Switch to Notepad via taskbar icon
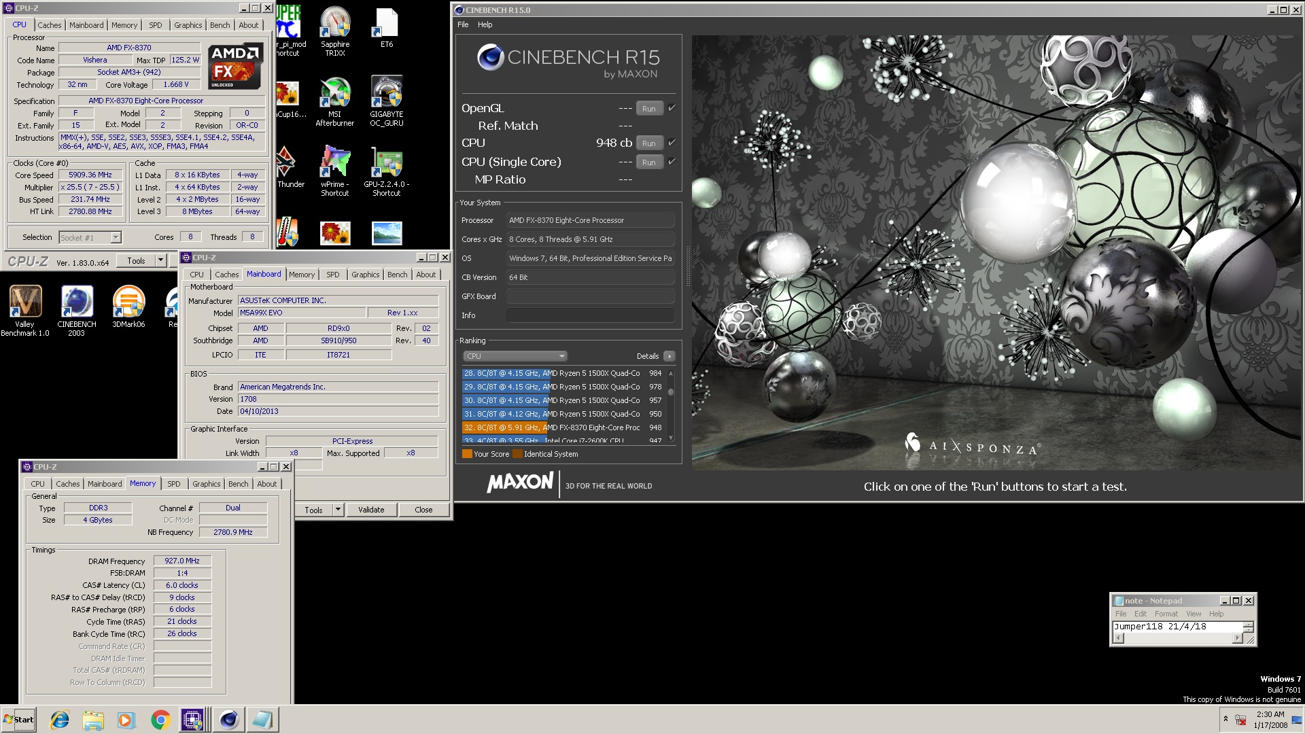 click(x=262, y=720)
